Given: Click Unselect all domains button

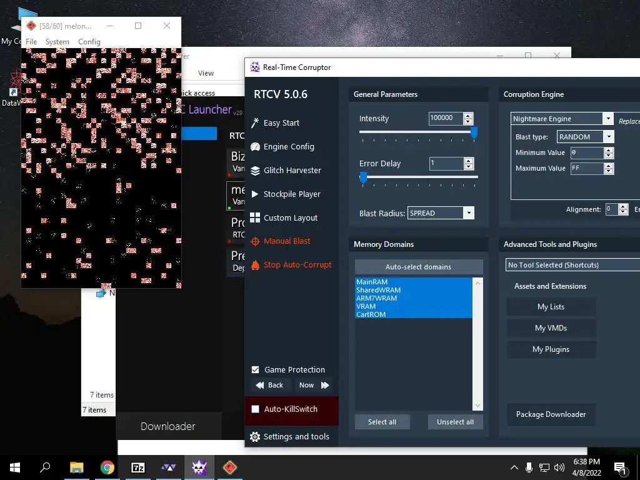Looking at the screenshot, I should [x=455, y=422].
